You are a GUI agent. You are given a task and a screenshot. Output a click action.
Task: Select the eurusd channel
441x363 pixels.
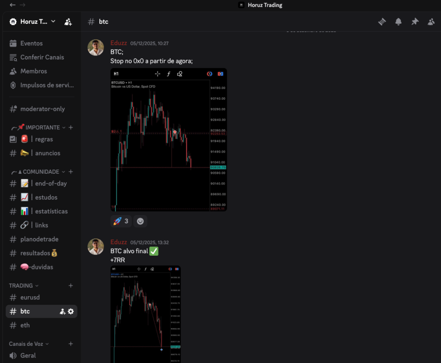(30, 297)
